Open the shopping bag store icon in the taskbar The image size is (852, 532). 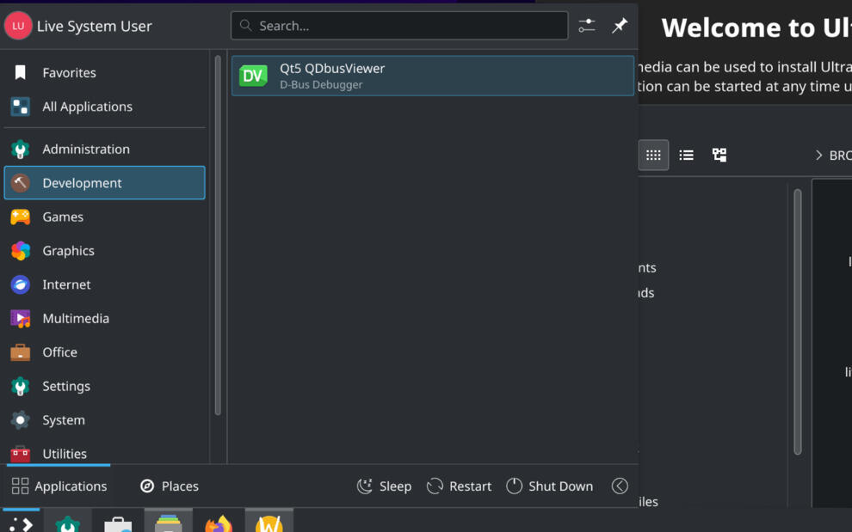(118, 523)
